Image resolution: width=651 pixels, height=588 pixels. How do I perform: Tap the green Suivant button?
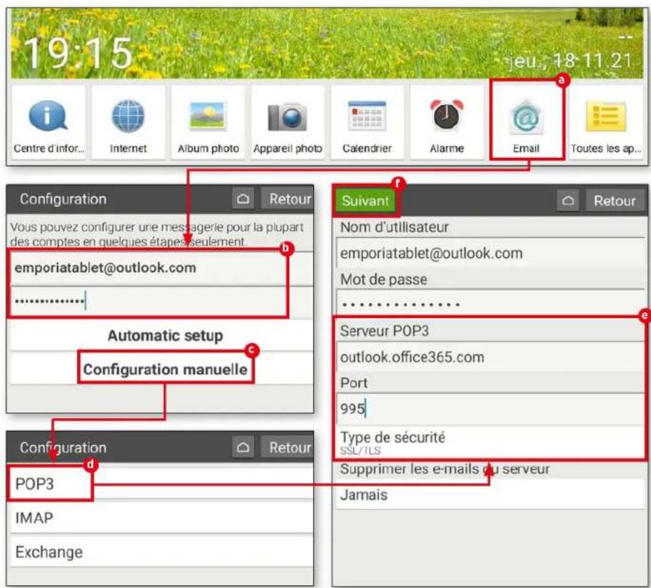pyautogui.click(x=365, y=201)
